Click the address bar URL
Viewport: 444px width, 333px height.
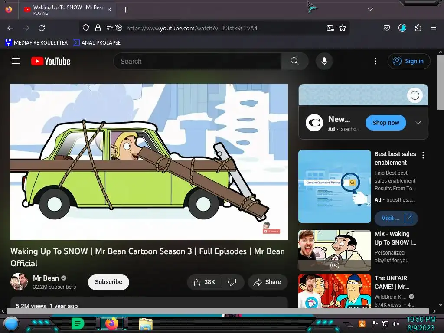click(192, 28)
